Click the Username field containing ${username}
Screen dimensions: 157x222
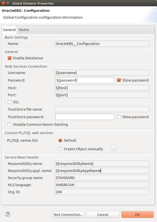[x=102, y=72]
